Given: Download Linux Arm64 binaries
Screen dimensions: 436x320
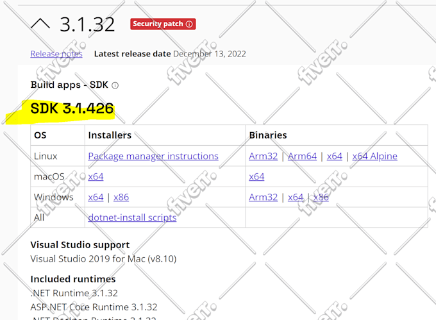Looking at the screenshot, I should pos(302,156).
